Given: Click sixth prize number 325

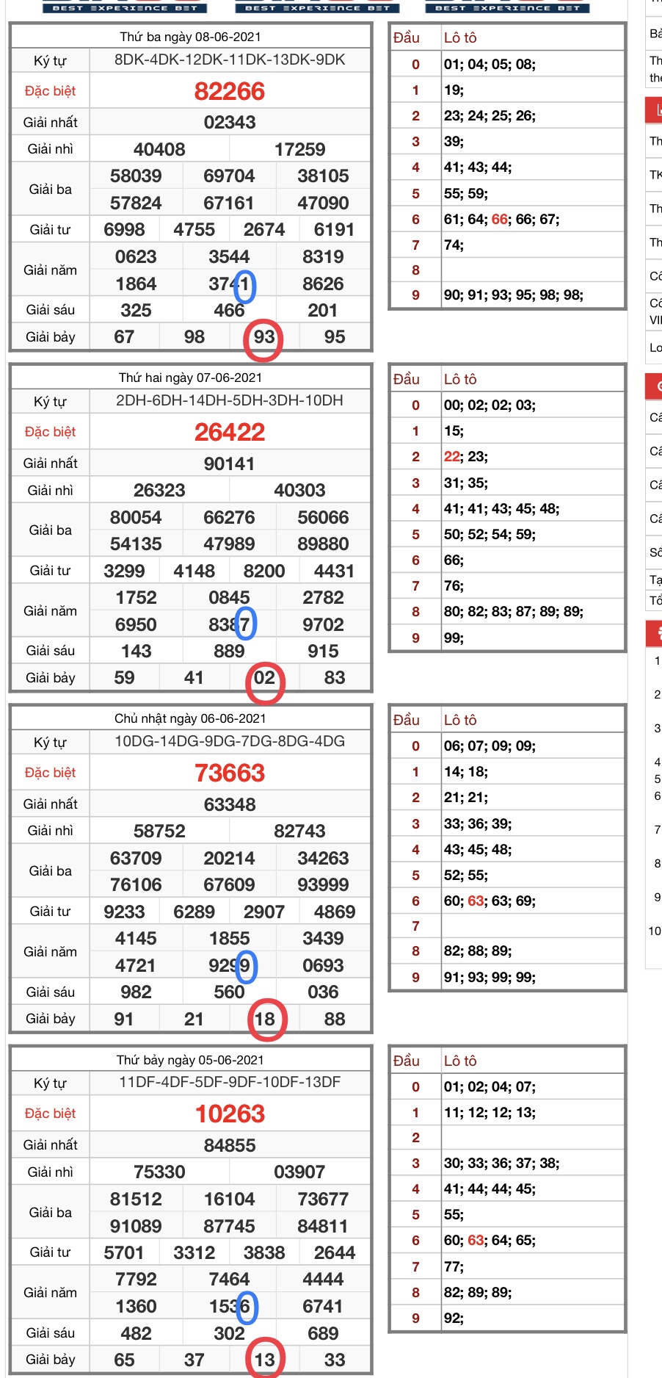Looking at the screenshot, I should click(x=136, y=310).
